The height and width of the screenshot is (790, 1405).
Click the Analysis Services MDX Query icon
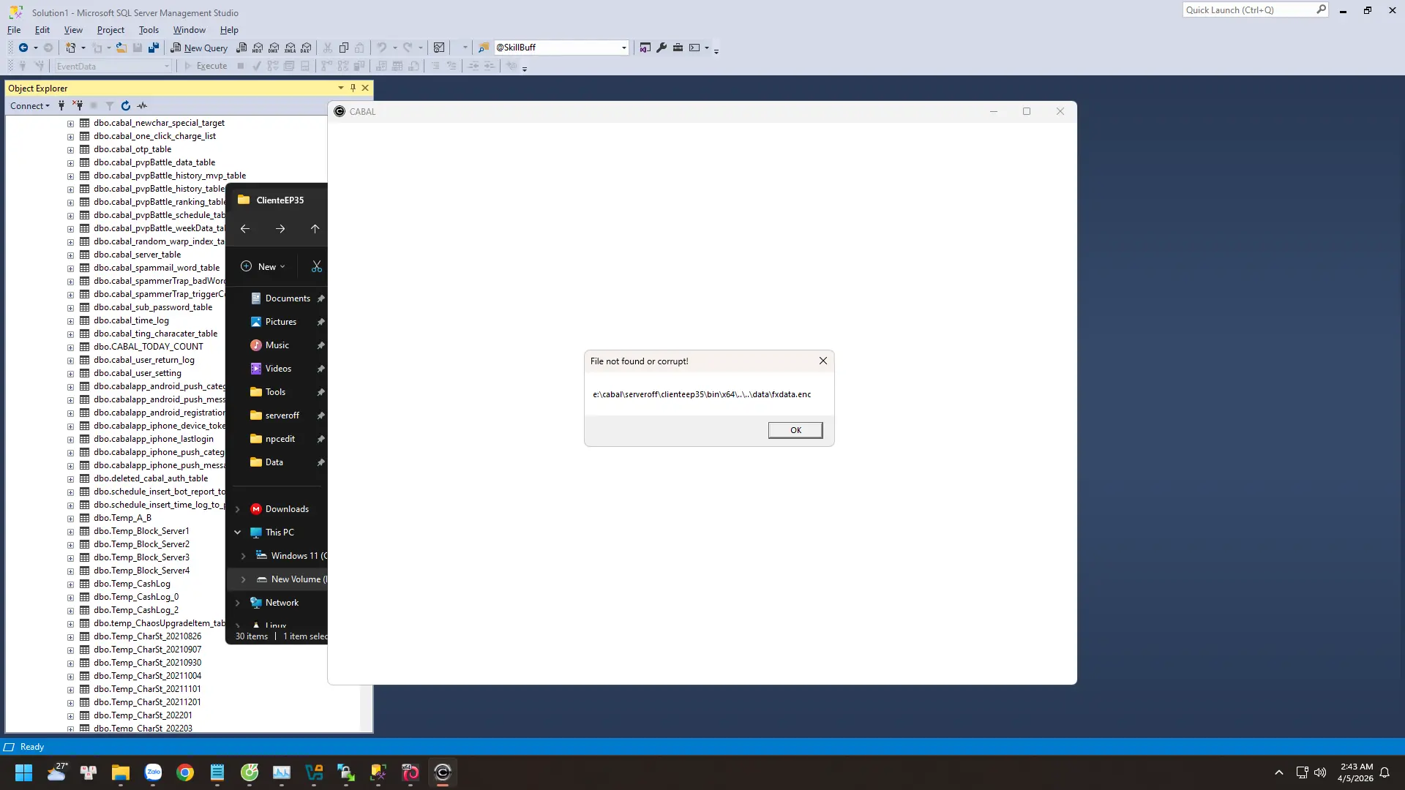pyautogui.click(x=258, y=48)
